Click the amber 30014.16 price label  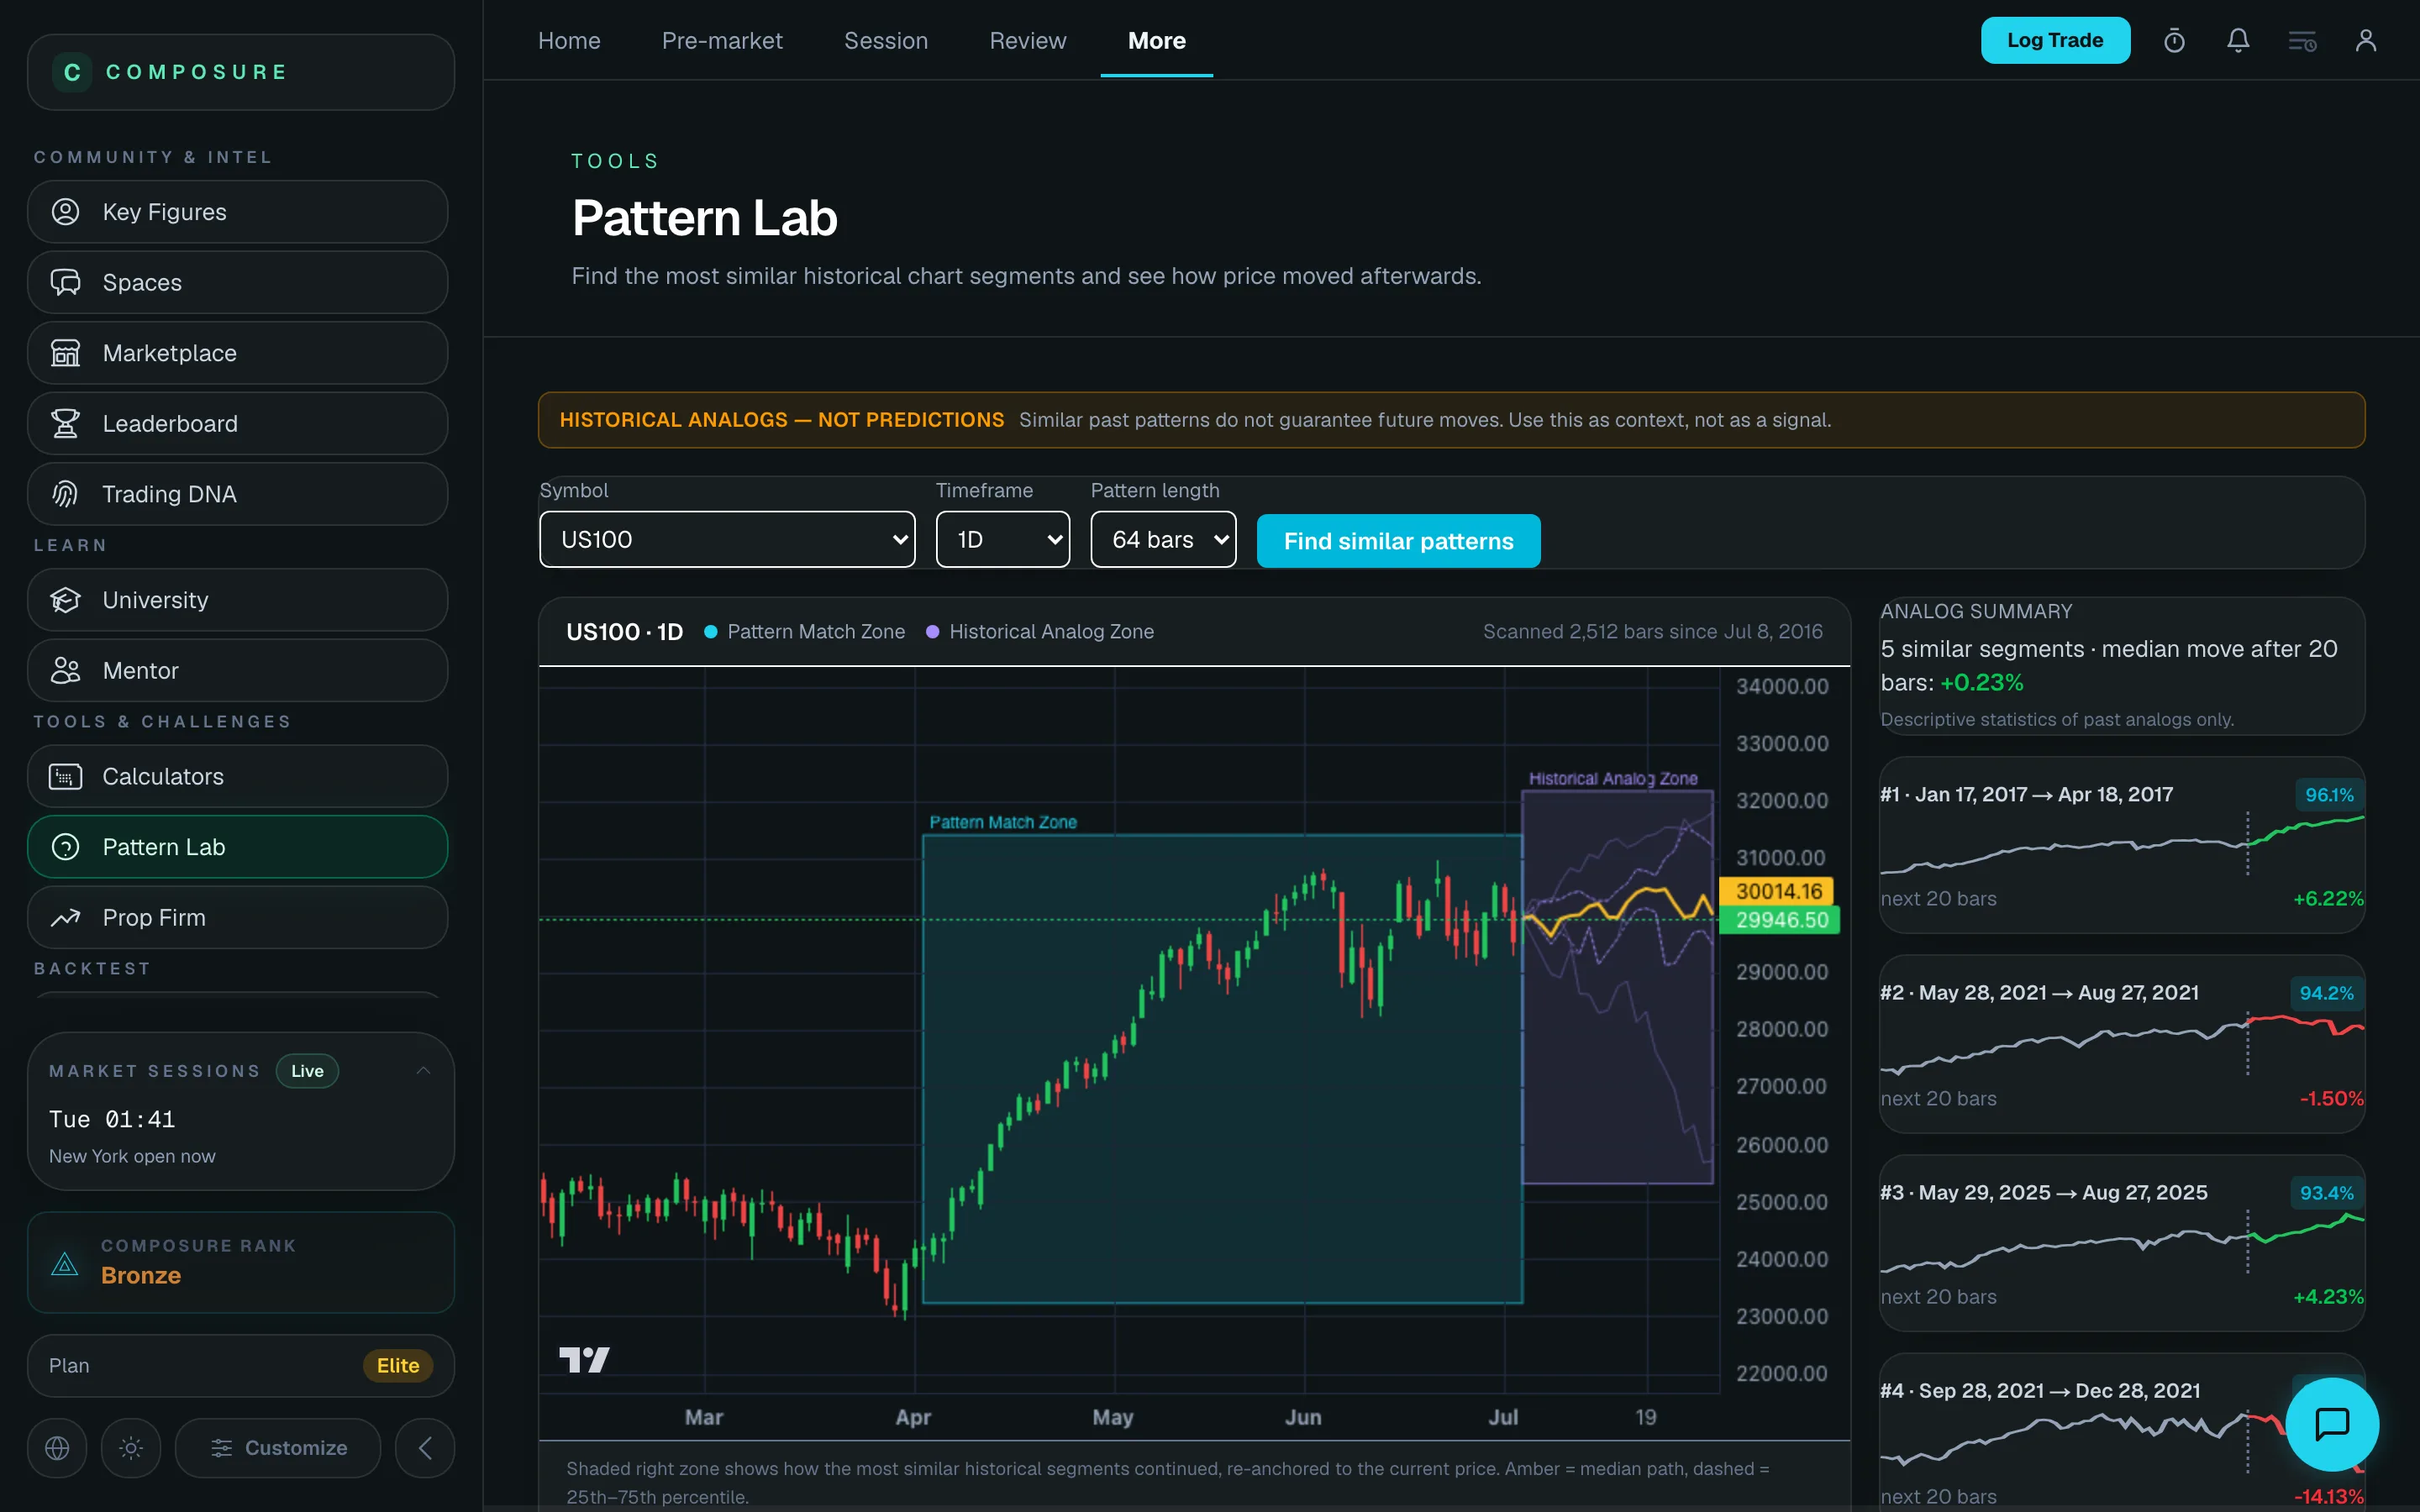[1777, 891]
